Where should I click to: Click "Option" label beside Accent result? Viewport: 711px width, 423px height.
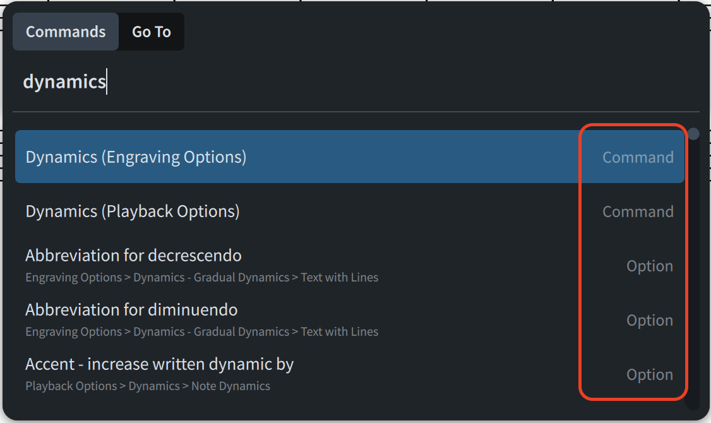tap(650, 374)
